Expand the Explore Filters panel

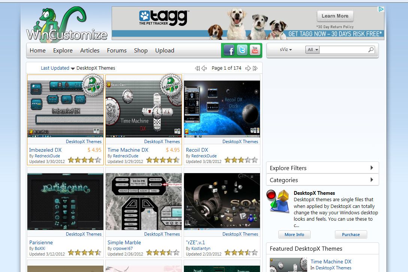[x=322, y=168]
